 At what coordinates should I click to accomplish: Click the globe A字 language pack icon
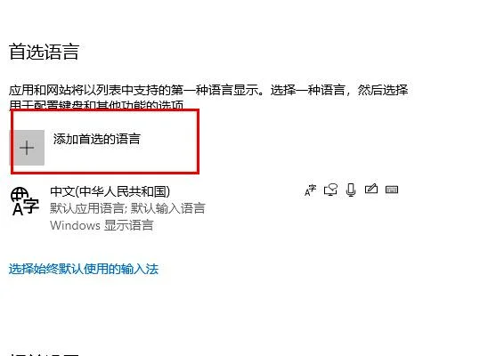tap(25, 201)
